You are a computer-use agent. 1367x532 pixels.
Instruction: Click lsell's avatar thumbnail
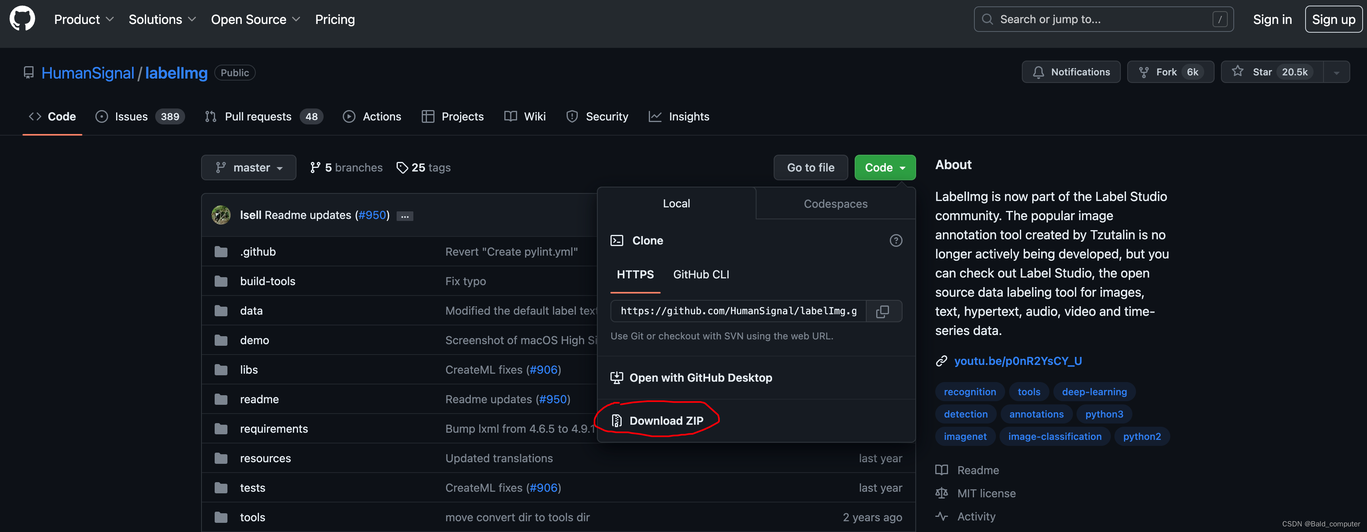[x=221, y=215]
